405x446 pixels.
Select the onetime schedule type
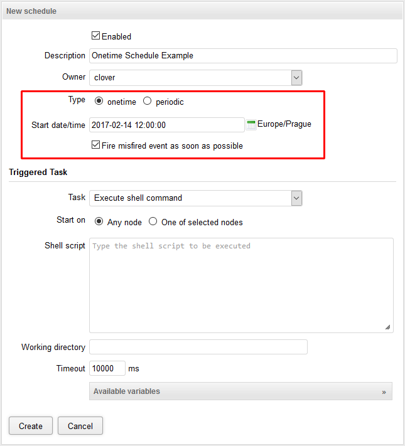click(99, 101)
